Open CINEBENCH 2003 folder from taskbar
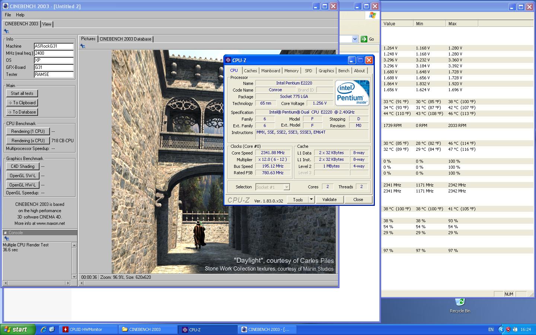The image size is (536, 335). (148, 329)
